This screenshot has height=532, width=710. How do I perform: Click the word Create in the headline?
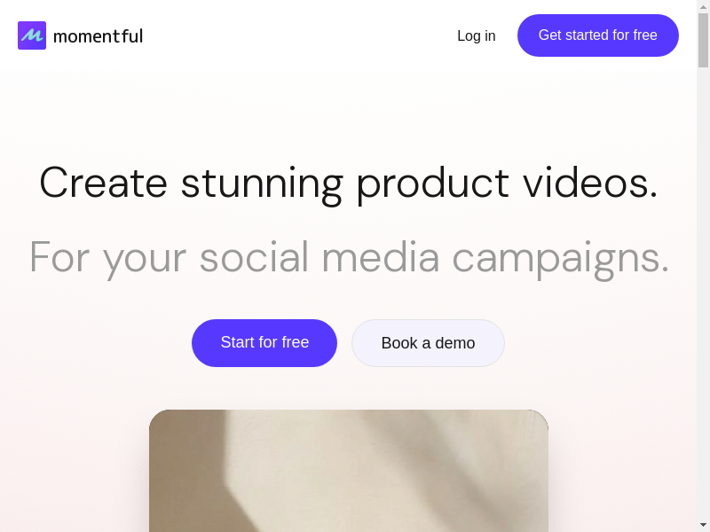click(x=104, y=184)
